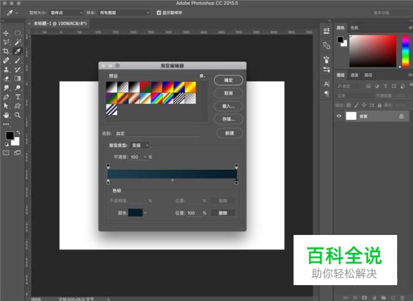Select the Magic Wand tool
This screenshot has height=301, width=413.
(x=18, y=42)
